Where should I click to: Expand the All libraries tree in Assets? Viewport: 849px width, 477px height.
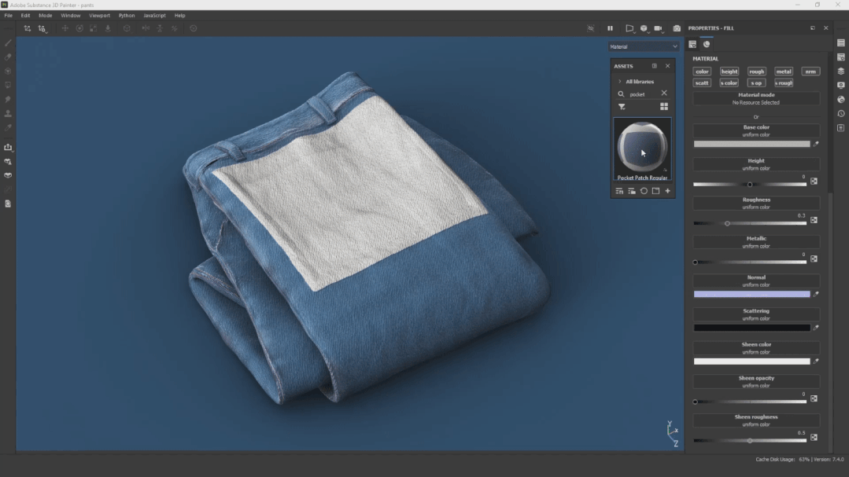(620, 82)
